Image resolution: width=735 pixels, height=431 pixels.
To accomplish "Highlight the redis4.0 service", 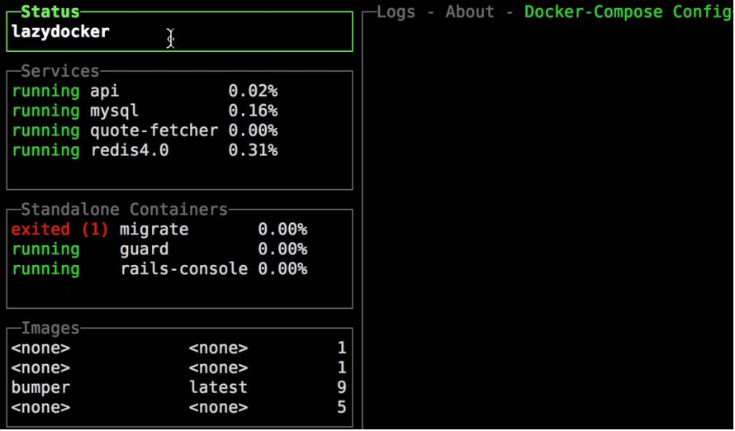I will pyautogui.click(x=129, y=150).
